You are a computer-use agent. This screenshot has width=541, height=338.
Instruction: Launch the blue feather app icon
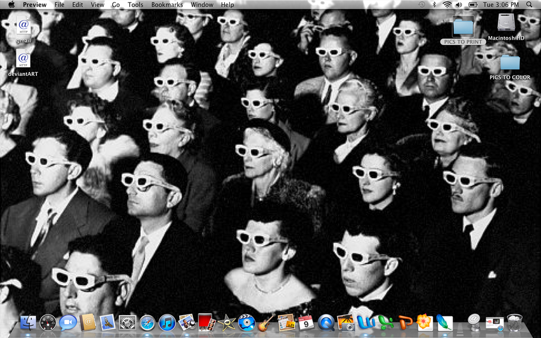[x=444, y=323]
